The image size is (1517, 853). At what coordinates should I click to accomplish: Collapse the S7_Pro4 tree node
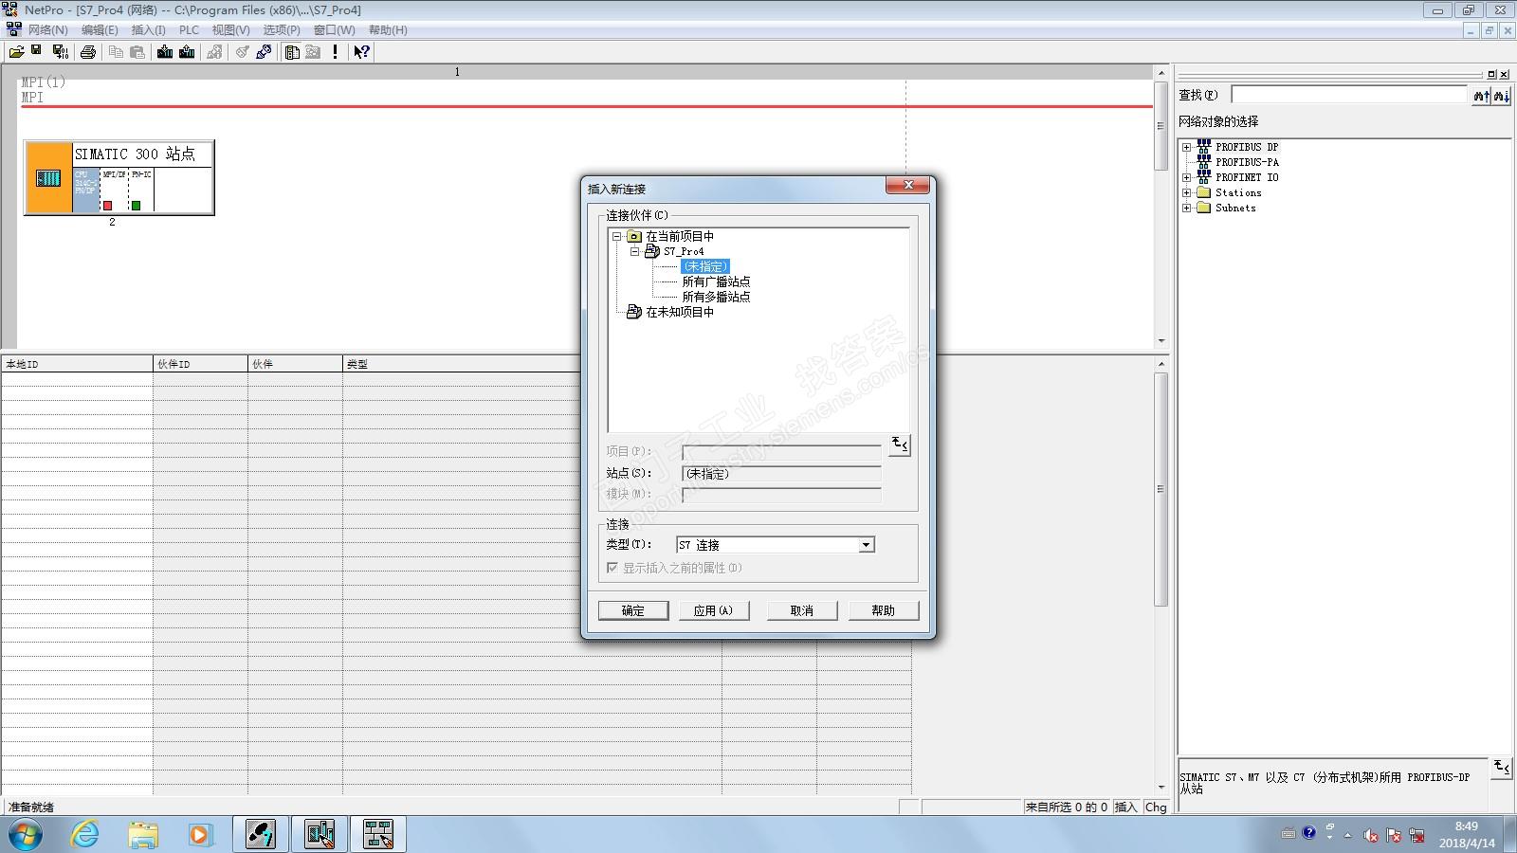point(635,251)
